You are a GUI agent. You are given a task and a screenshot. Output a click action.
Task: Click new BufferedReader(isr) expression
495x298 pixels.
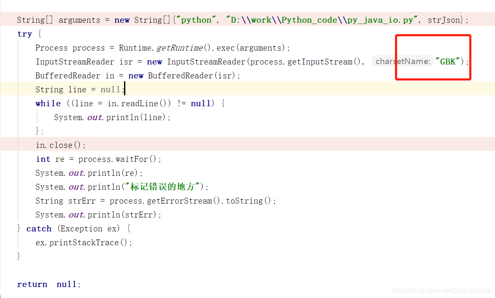pyautogui.click(x=182, y=76)
